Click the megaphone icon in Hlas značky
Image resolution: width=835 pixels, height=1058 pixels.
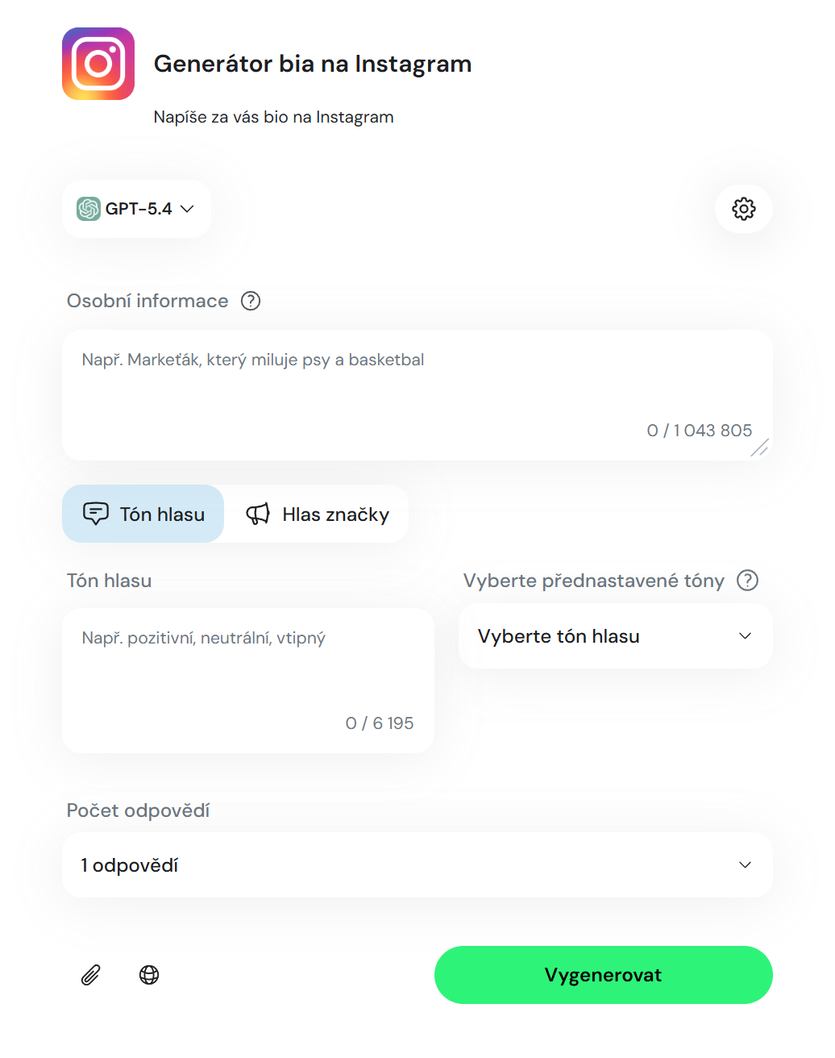tap(258, 514)
